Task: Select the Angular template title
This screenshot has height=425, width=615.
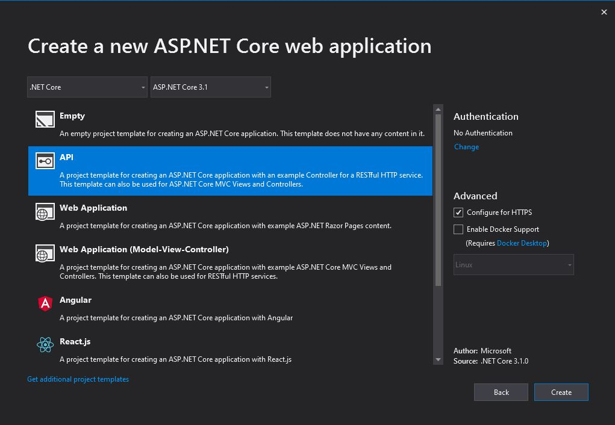Action: point(75,300)
